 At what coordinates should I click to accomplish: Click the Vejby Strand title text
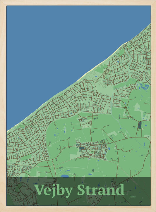click(79, 190)
